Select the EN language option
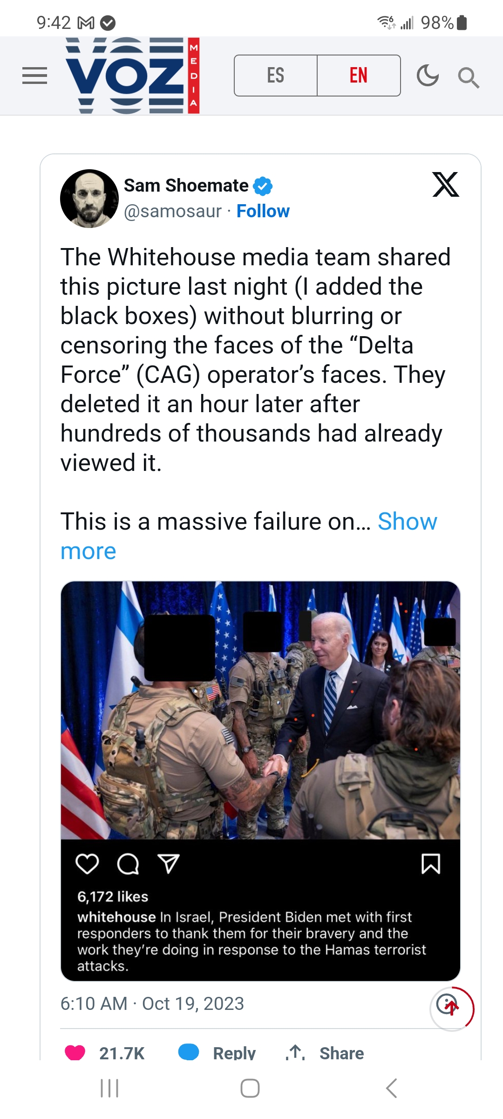 359,76
